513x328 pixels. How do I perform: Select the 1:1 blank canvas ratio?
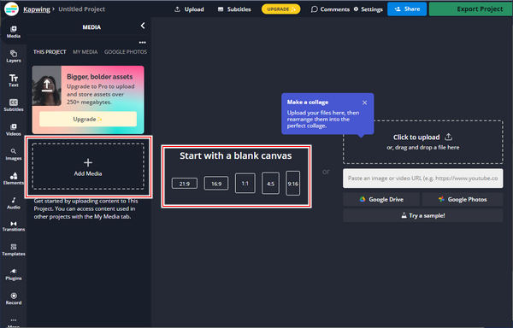click(x=245, y=184)
